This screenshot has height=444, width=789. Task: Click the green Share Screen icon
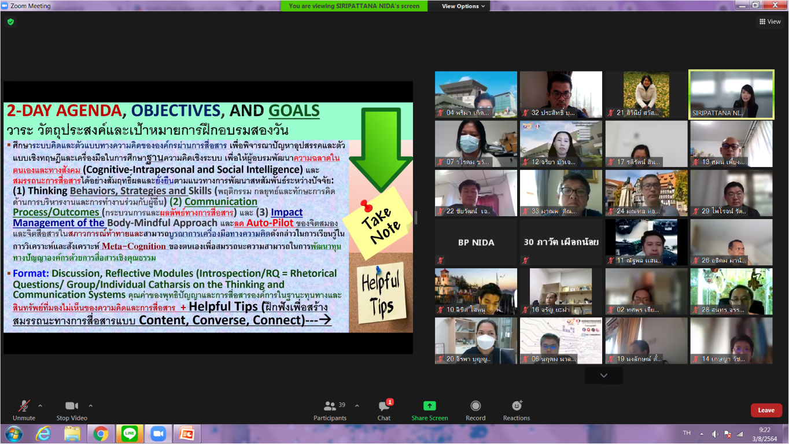(x=429, y=406)
